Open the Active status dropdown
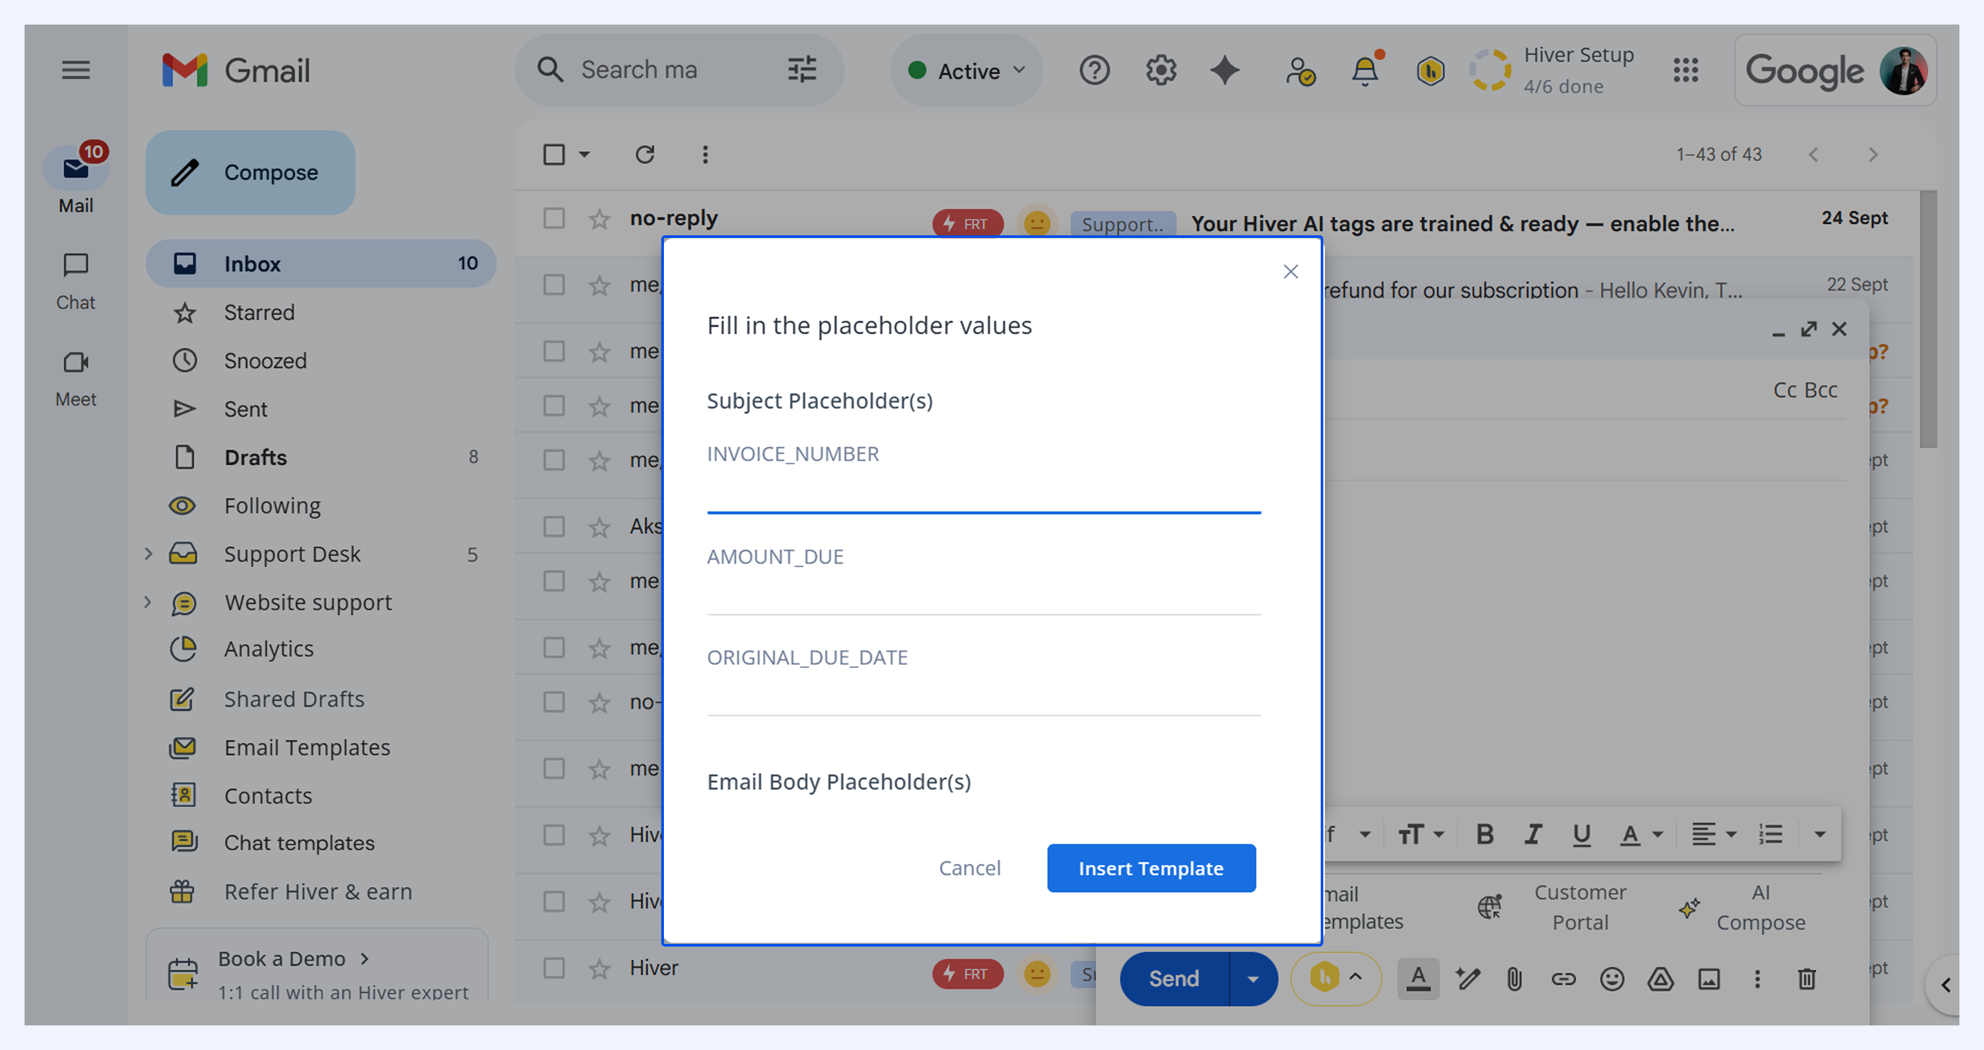The height and width of the screenshot is (1050, 1984). pyautogui.click(x=967, y=70)
